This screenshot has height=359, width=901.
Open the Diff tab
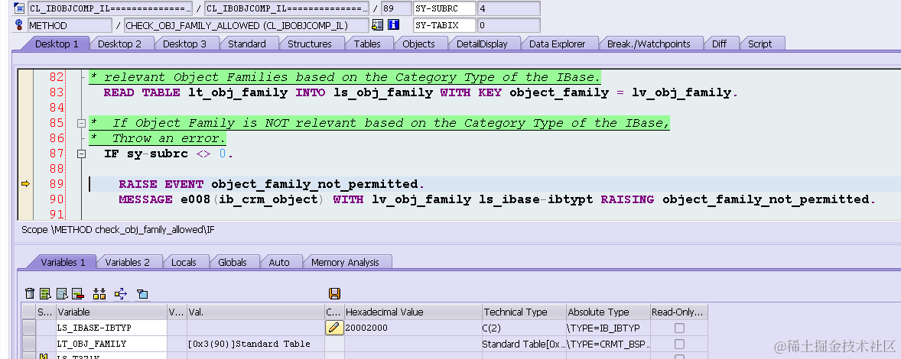click(720, 44)
